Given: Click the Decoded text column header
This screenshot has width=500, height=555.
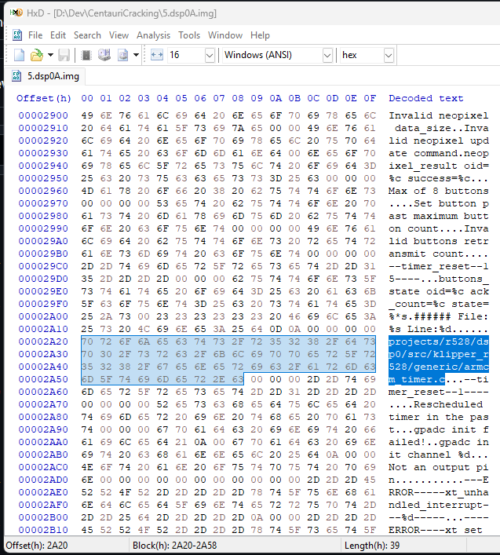Looking at the screenshot, I should click(x=425, y=98).
